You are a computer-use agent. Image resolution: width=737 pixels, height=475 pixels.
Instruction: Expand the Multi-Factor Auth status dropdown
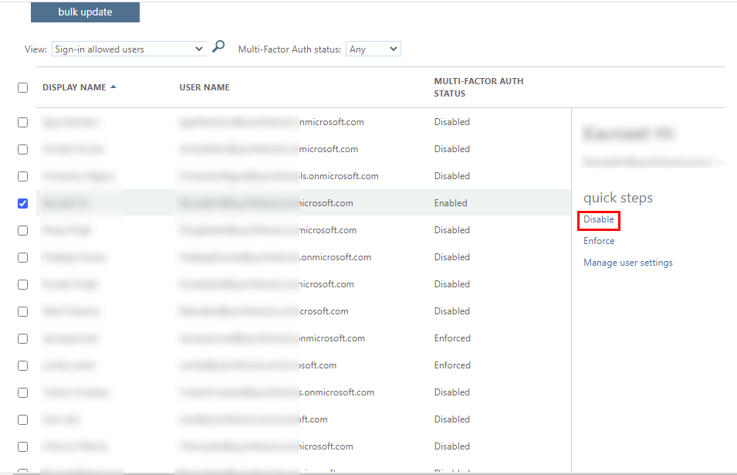pos(373,49)
